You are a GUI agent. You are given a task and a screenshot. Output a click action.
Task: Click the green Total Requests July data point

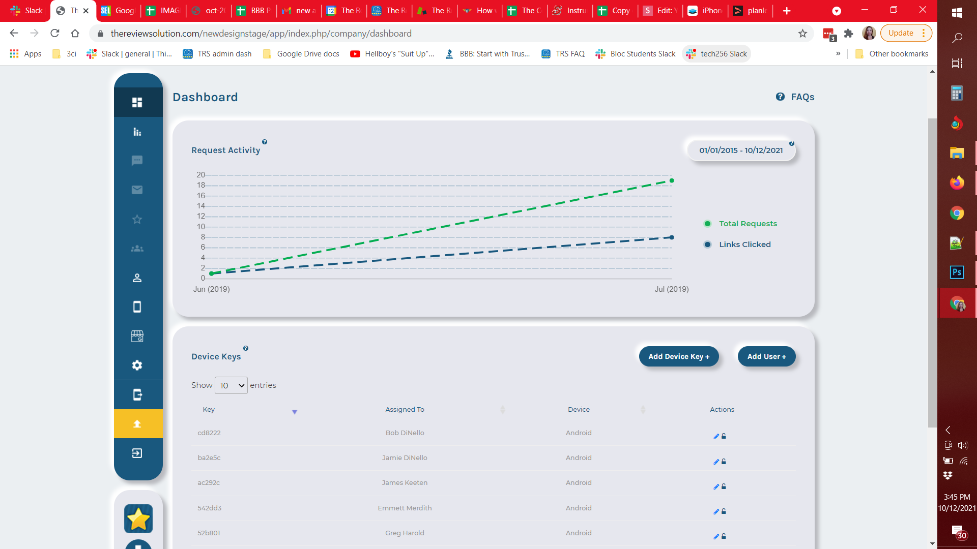coord(672,181)
